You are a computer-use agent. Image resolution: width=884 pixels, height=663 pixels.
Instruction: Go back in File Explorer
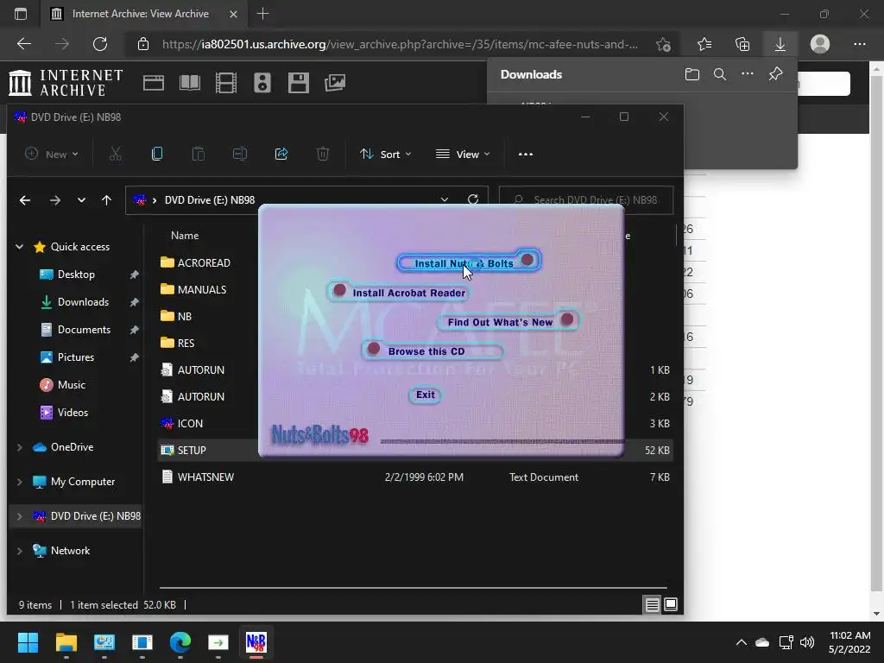[x=25, y=200]
